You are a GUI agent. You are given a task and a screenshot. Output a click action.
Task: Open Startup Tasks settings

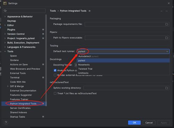tap(17, 117)
